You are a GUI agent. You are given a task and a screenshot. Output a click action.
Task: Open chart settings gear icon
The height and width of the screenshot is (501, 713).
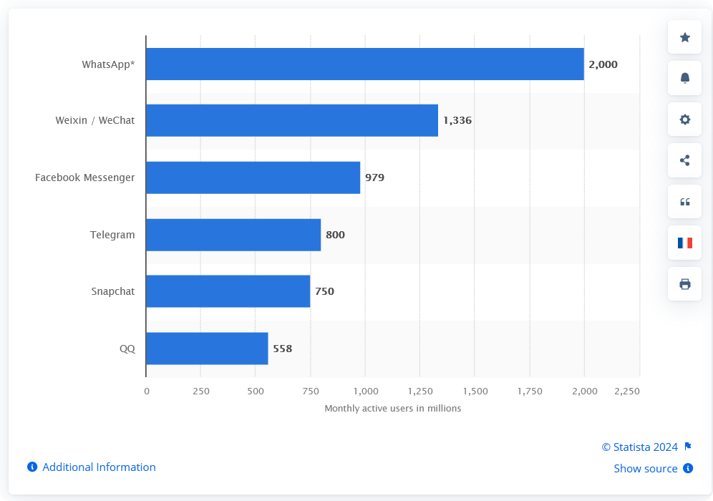[685, 120]
